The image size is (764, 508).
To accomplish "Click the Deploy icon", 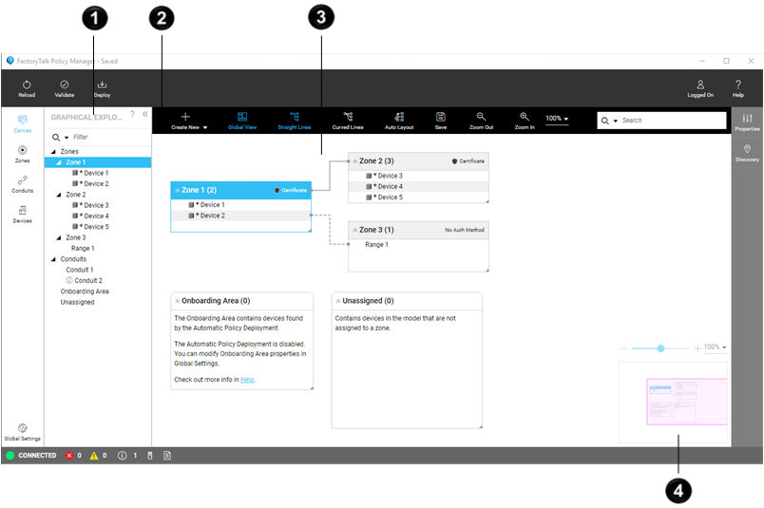I will (x=102, y=85).
